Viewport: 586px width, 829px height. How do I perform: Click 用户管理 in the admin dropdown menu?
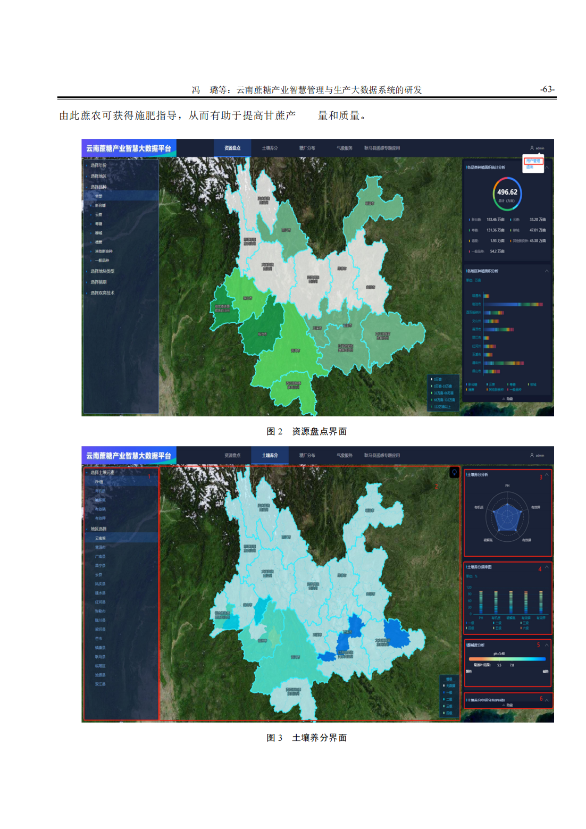pos(533,161)
